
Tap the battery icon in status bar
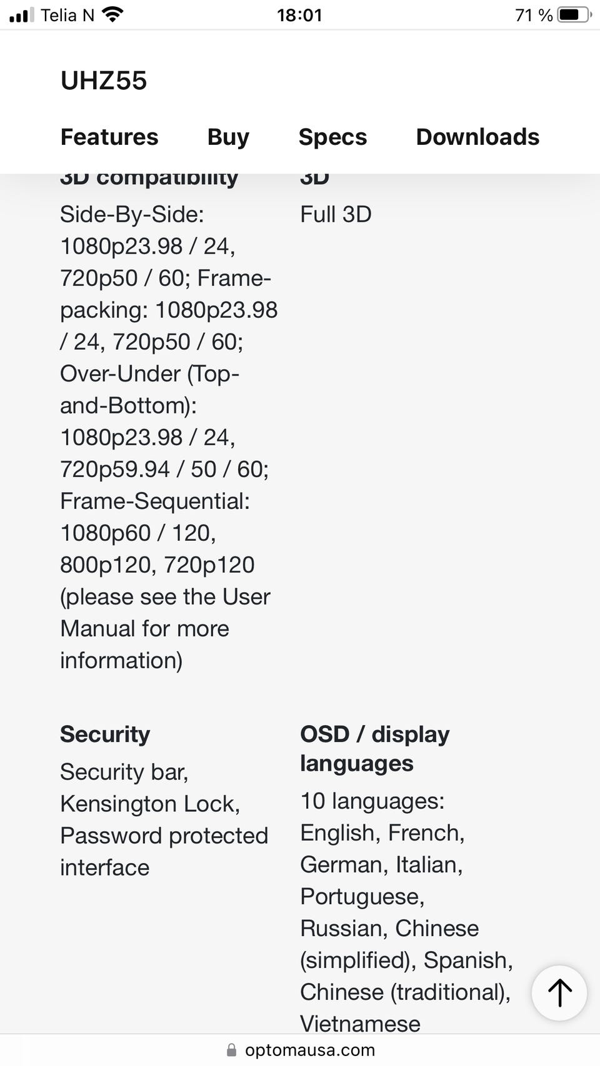point(574,14)
